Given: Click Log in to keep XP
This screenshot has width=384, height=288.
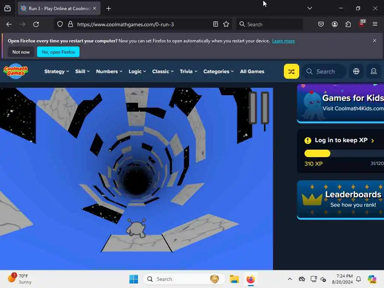Looking at the screenshot, I should 341,140.
